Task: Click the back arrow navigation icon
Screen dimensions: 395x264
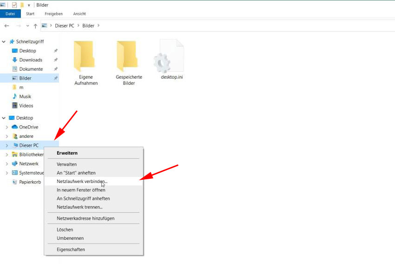Action: click(7, 26)
